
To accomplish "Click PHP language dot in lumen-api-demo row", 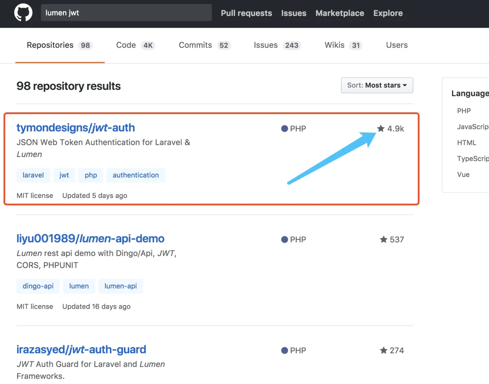I will (285, 239).
